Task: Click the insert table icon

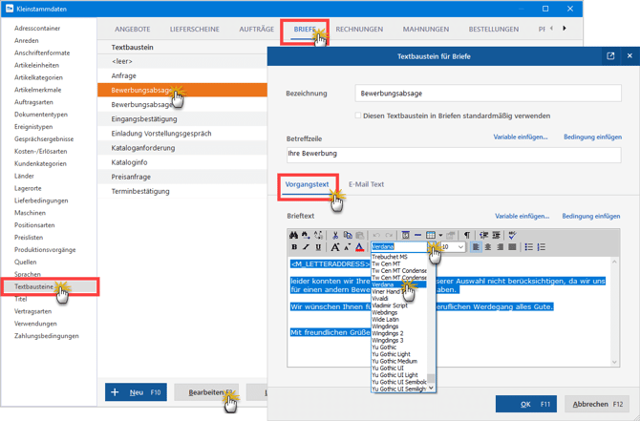Action: [x=431, y=235]
